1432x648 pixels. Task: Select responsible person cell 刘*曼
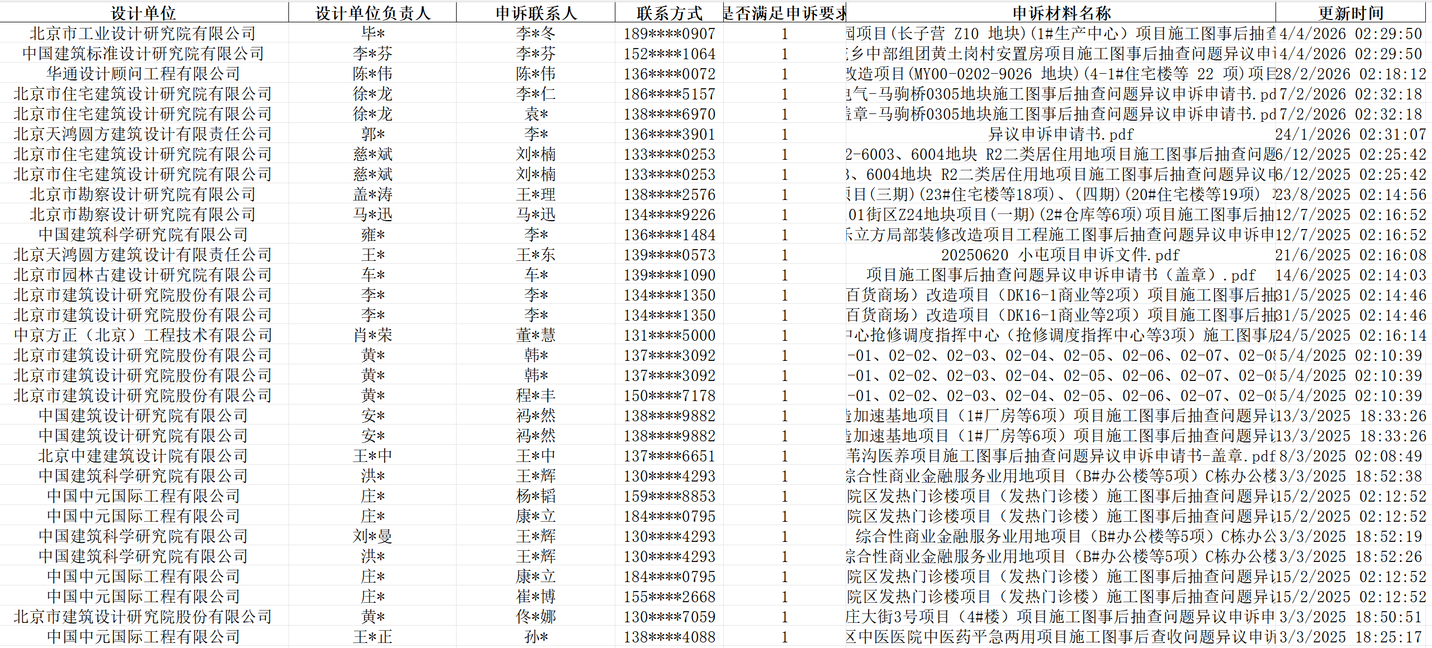coord(372,536)
